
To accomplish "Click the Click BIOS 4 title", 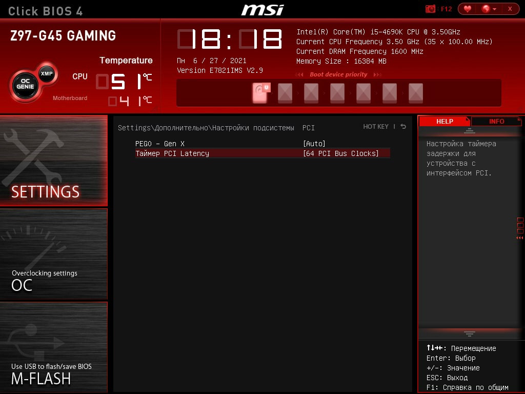I will (45, 11).
